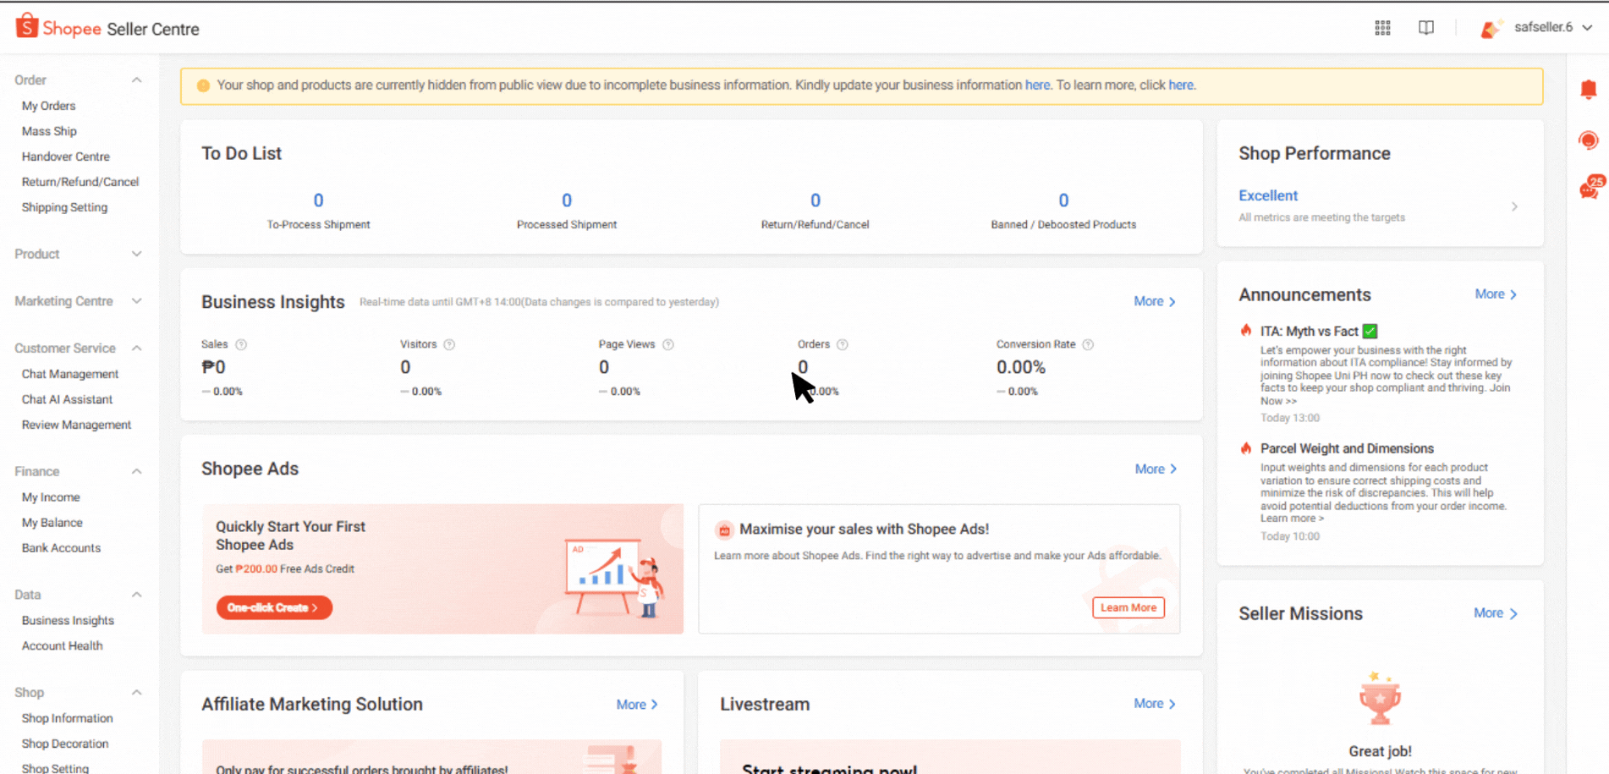Screen dimensions: 1609x774
Task: Click the ITA: Myth vs Fact flame icon
Action: 1246,331
